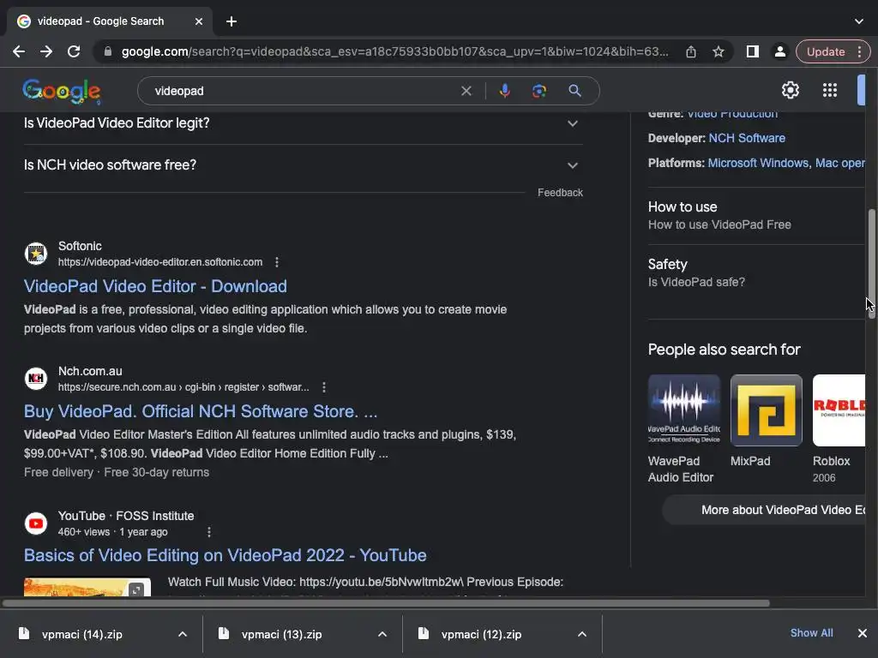This screenshot has height=658, width=878.
Task: Open a new browser tab
Action: click(232, 21)
